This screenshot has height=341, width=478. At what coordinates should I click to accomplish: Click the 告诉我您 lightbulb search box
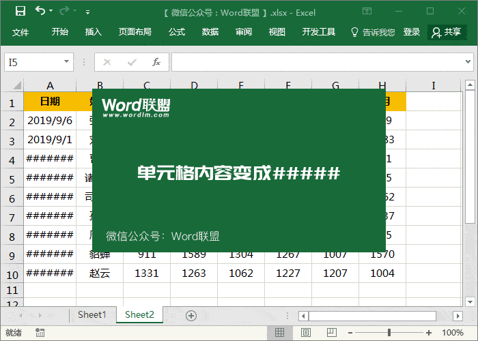(373, 32)
